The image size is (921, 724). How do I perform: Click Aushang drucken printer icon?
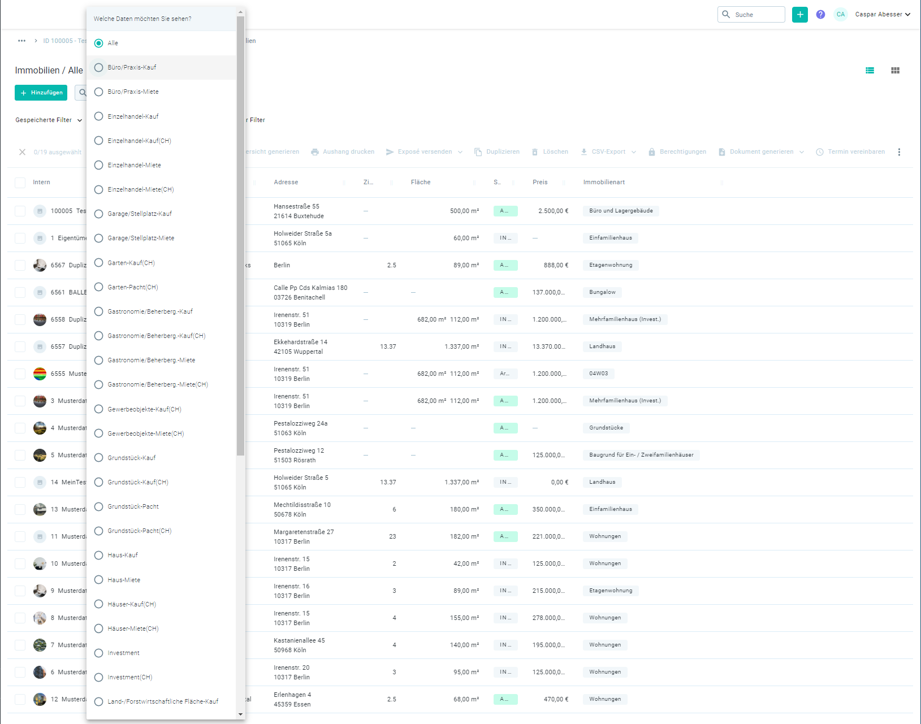point(315,152)
